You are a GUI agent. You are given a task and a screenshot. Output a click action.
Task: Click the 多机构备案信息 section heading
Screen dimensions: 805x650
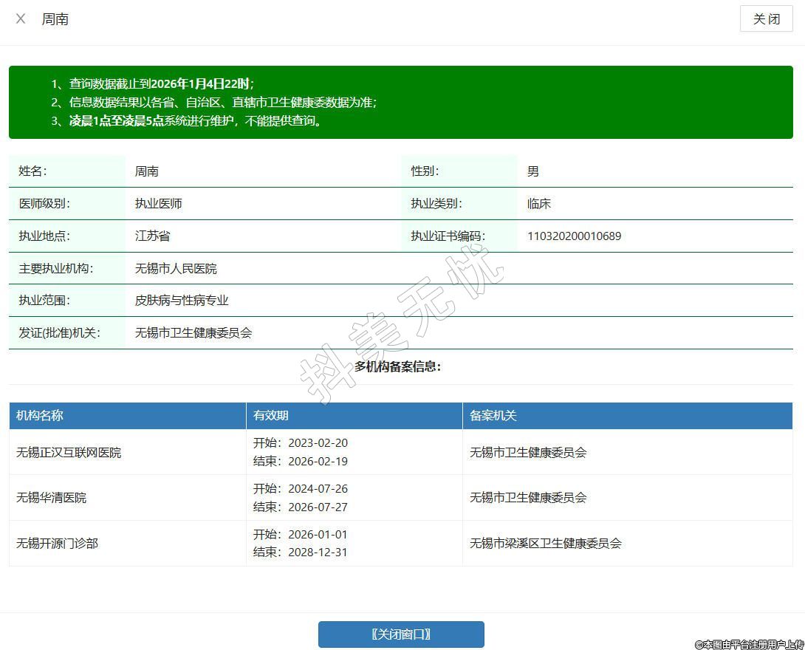397,366
